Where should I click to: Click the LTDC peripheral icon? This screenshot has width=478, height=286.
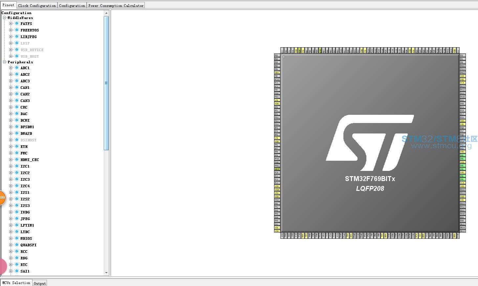point(17,232)
